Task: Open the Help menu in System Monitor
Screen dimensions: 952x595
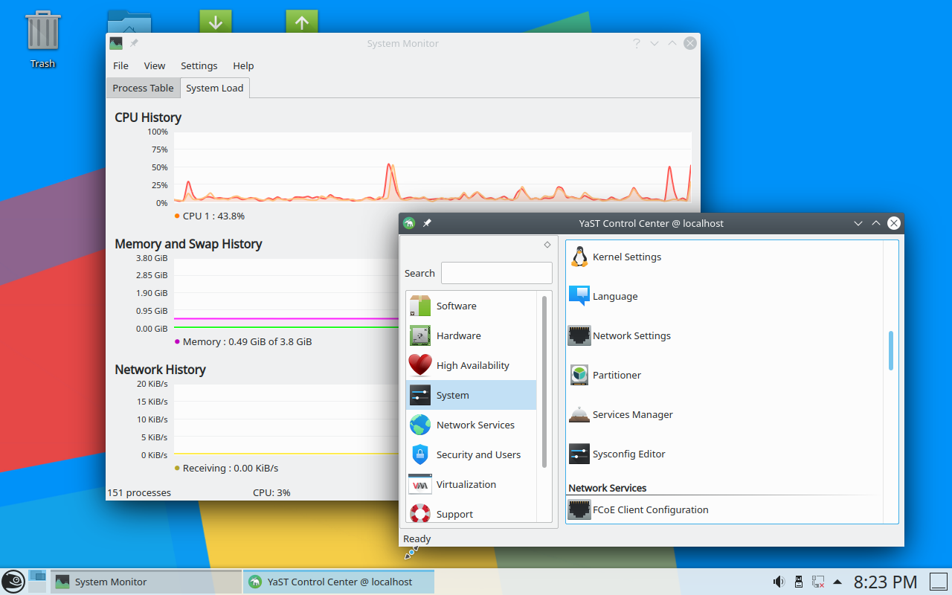Action: pos(243,65)
